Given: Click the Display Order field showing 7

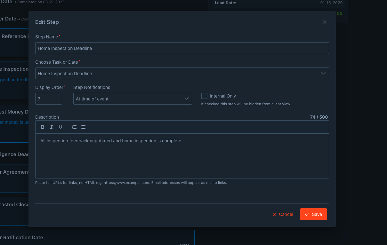Looking at the screenshot, I should [48, 99].
